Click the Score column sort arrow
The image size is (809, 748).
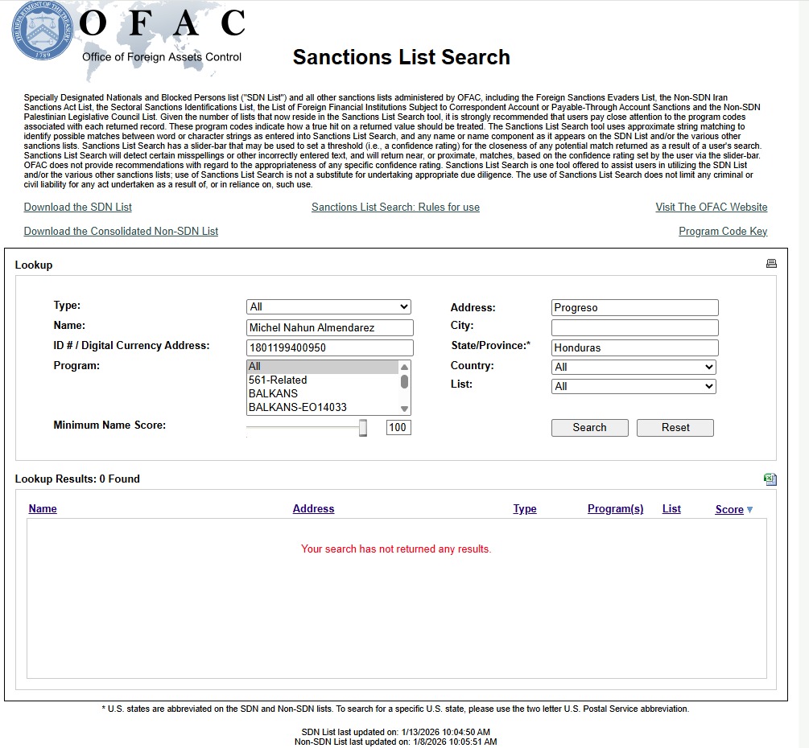pyautogui.click(x=750, y=510)
